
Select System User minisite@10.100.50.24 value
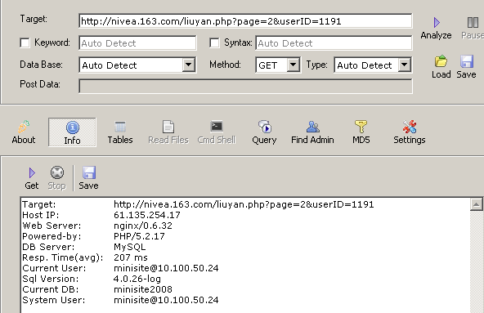(166, 300)
